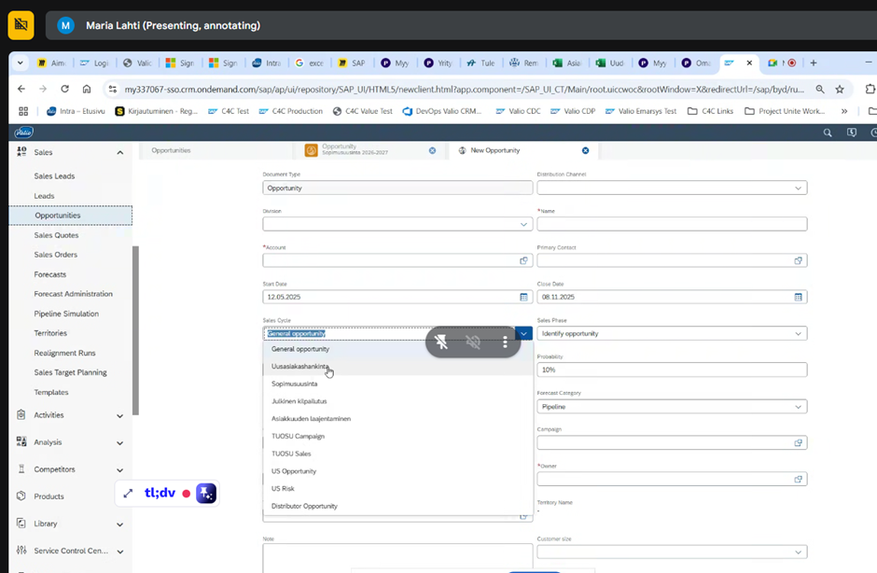Click the search icon in the Valio header

coord(827,133)
